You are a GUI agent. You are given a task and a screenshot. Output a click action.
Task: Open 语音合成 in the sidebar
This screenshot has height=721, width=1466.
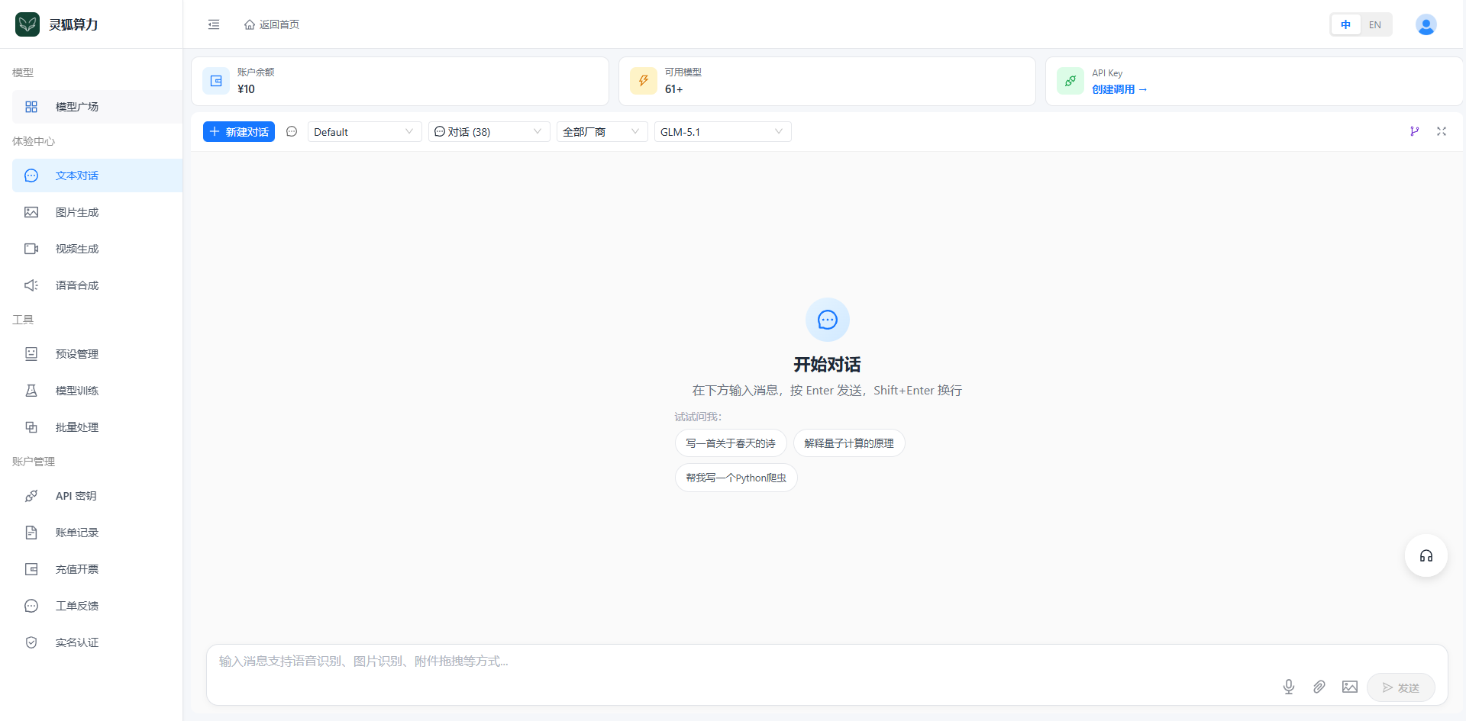click(97, 285)
